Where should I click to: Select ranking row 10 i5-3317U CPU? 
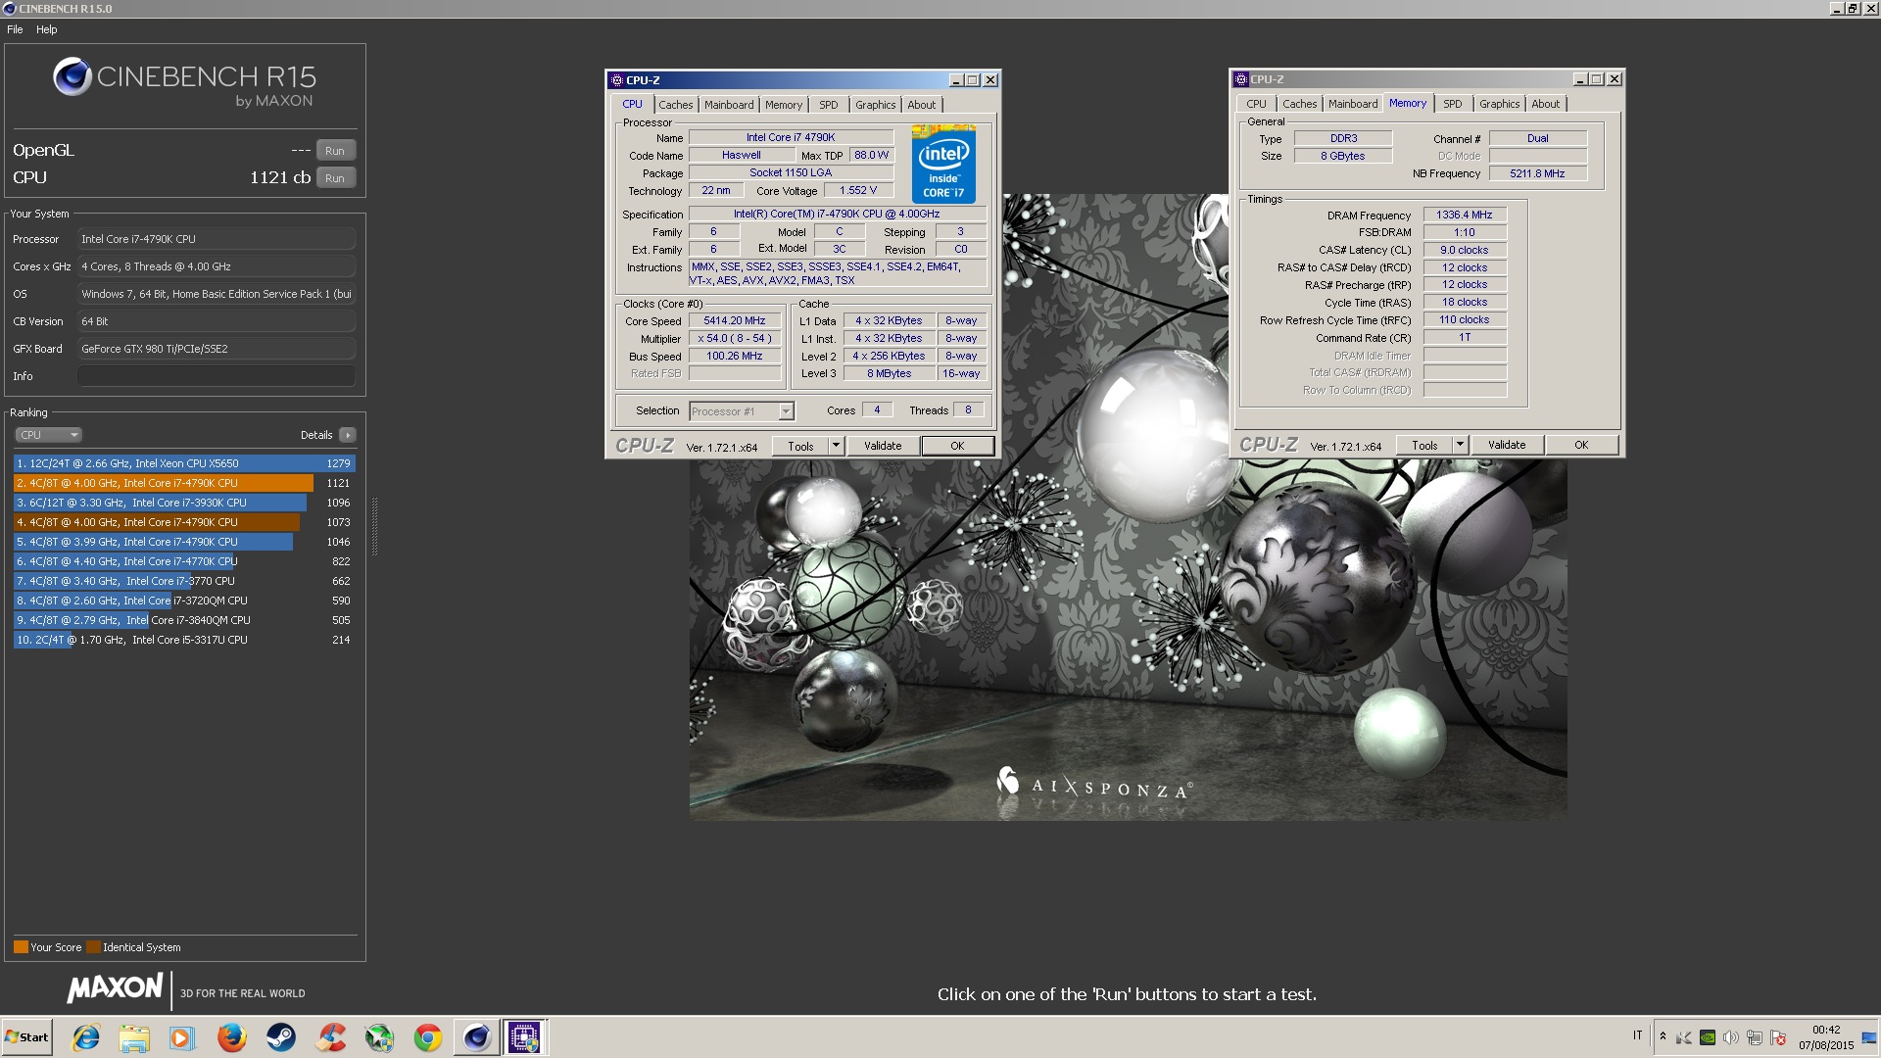coord(184,640)
